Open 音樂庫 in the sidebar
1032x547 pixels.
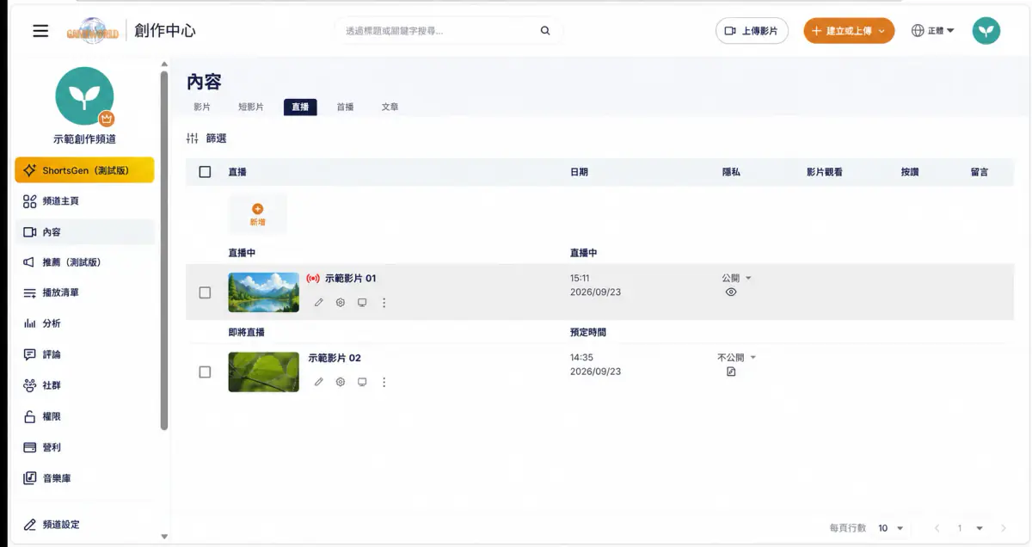[84, 478]
